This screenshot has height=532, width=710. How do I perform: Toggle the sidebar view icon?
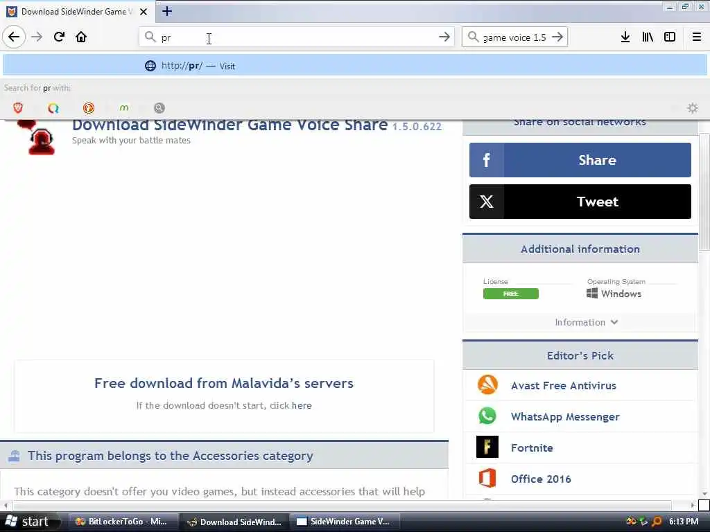[670, 37]
